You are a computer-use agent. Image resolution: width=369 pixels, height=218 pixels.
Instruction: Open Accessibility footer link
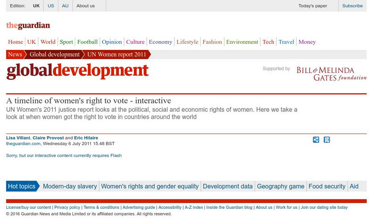tap(170, 207)
